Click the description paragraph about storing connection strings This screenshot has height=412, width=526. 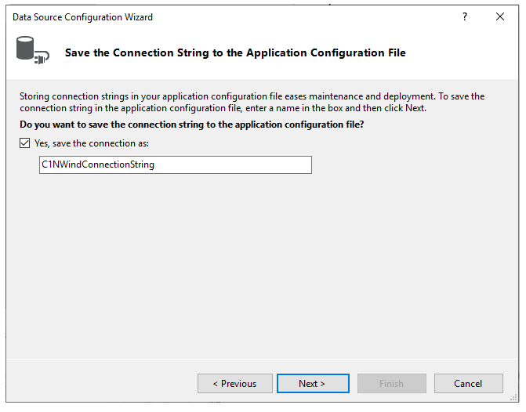pyautogui.click(x=251, y=102)
